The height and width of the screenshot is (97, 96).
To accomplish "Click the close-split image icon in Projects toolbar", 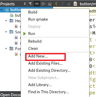I will point(50,4).
